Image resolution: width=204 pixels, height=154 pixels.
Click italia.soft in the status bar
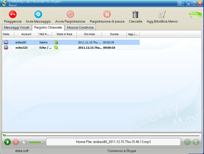[22, 151]
